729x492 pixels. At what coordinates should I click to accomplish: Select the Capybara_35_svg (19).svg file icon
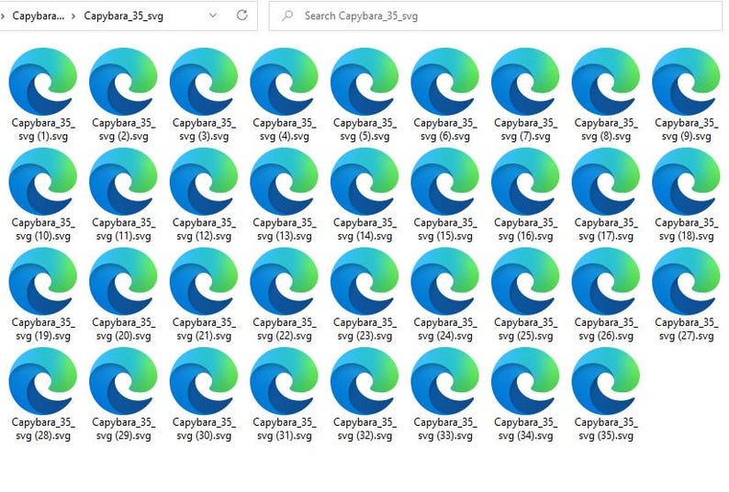click(x=43, y=282)
